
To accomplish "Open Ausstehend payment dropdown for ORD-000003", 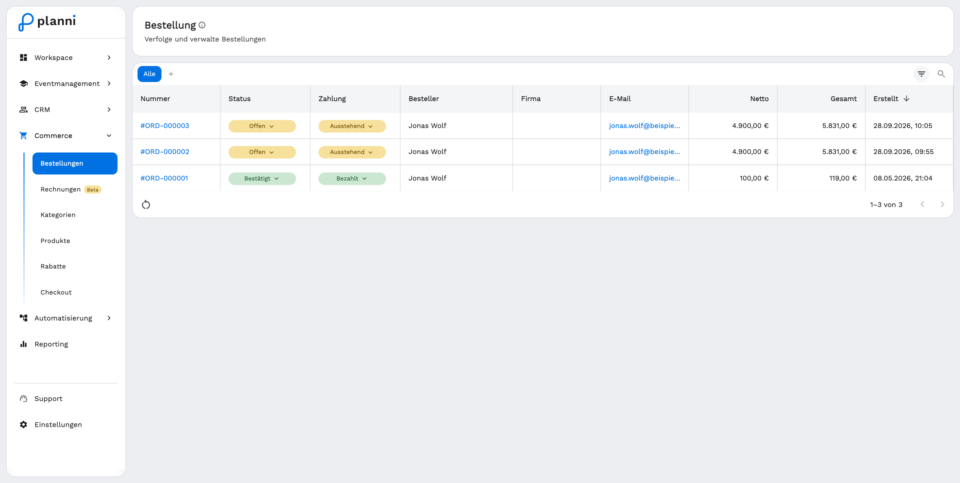I will coord(352,126).
